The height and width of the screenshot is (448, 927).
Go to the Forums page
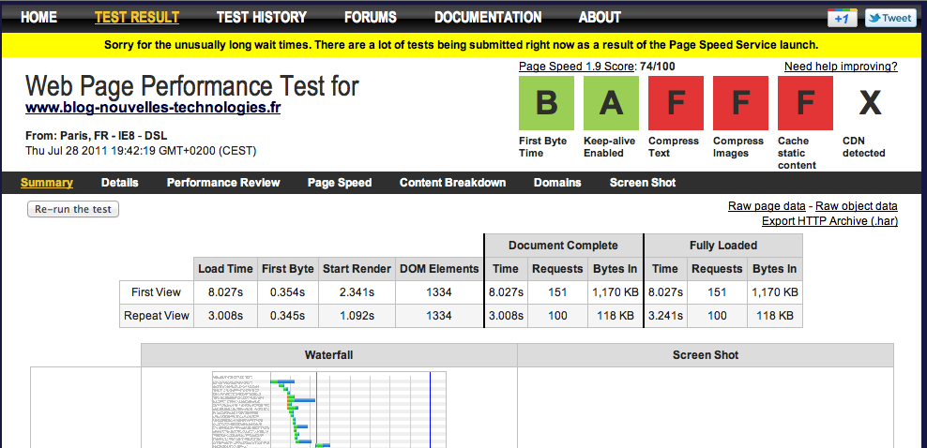[x=370, y=17]
